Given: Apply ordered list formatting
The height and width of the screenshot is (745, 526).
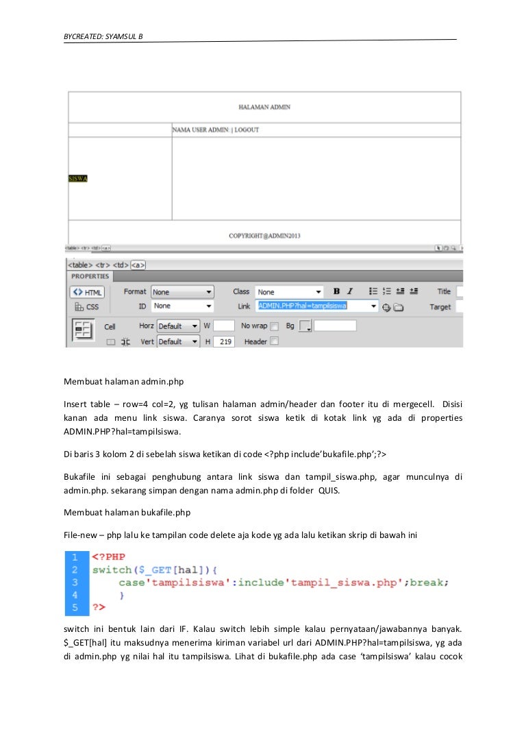Looking at the screenshot, I should [387, 291].
